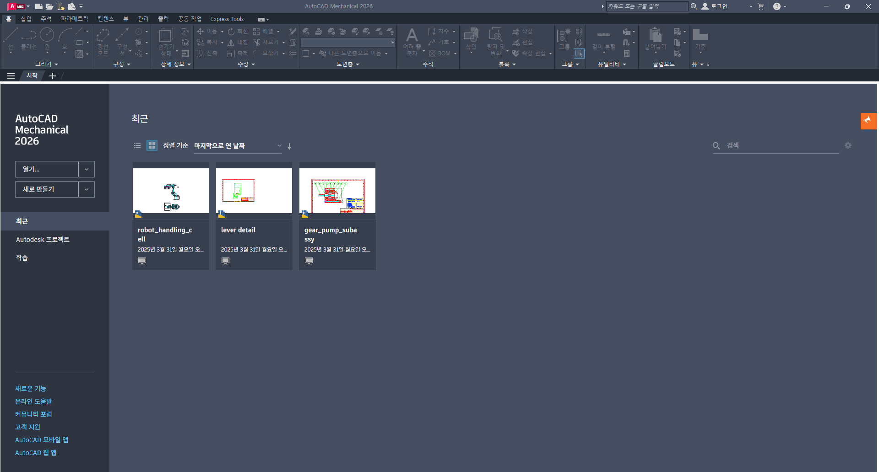Toggle sort order arrow next to sort dropdown
The height and width of the screenshot is (472, 879).
[x=289, y=146]
